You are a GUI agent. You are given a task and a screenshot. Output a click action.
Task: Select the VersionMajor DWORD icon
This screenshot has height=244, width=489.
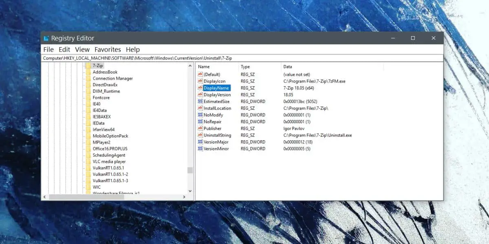pos(200,142)
